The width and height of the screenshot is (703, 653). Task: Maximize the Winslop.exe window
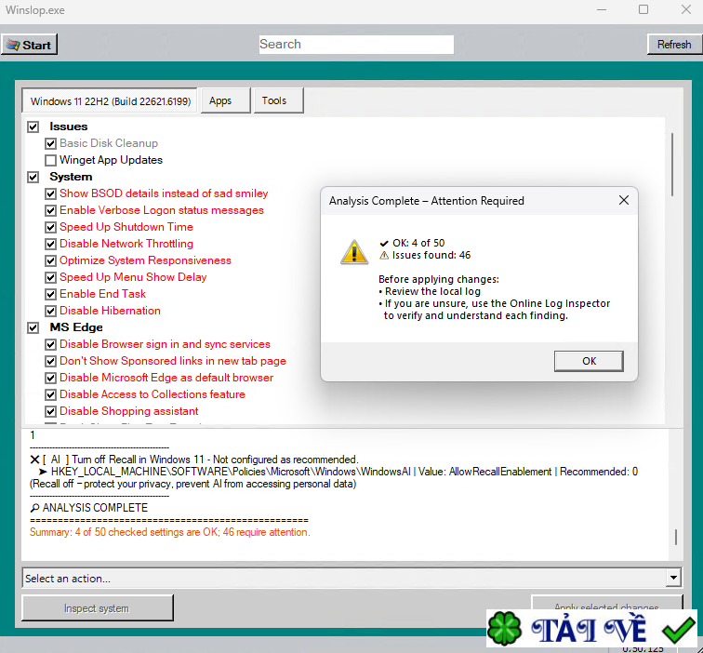(x=643, y=9)
